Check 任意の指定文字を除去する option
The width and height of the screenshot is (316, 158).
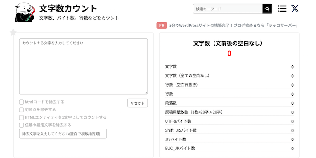(21, 125)
